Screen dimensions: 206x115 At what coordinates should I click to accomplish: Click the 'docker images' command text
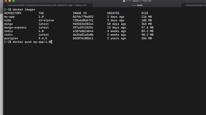[x=24, y=10]
